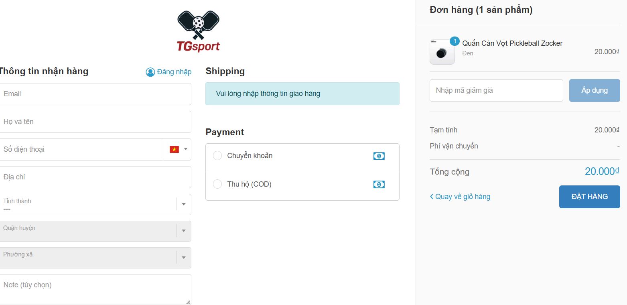
Task: Click the cash icon for Chuyển khoản
Action: click(379, 156)
